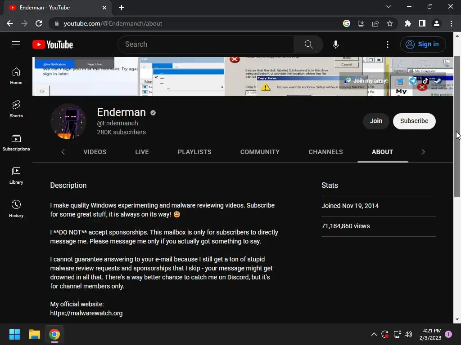Subscribe to the Enderman channel
The width and height of the screenshot is (461, 345).
coord(414,121)
